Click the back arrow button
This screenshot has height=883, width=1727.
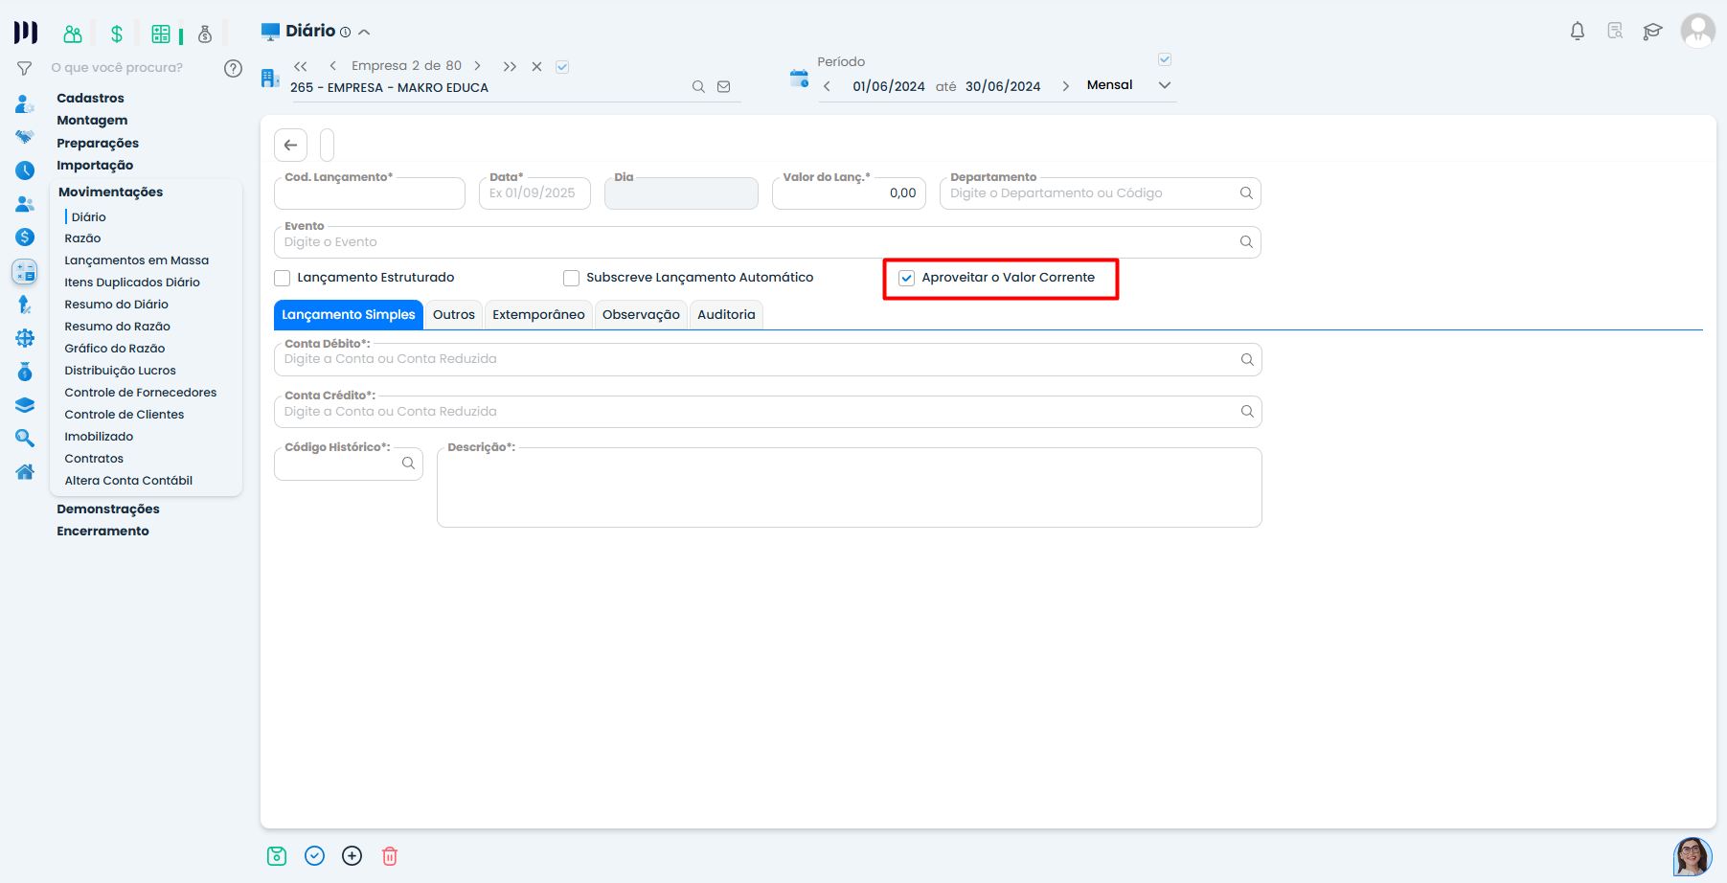pos(291,146)
